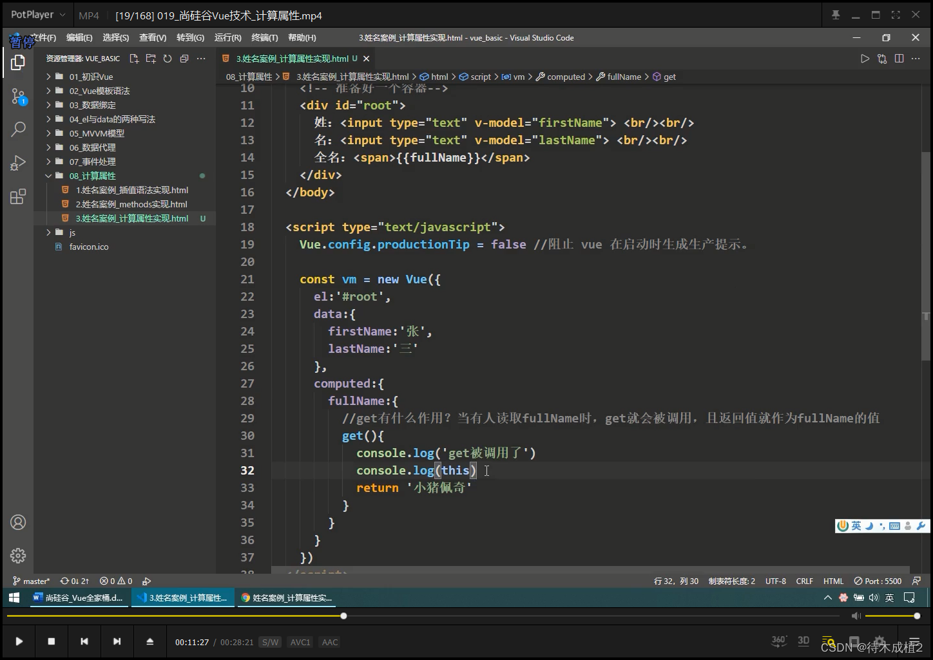Screen dimensions: 933x660
Task: Create a new folder in VUE_BASIC explorer
Action: point(151,59)
